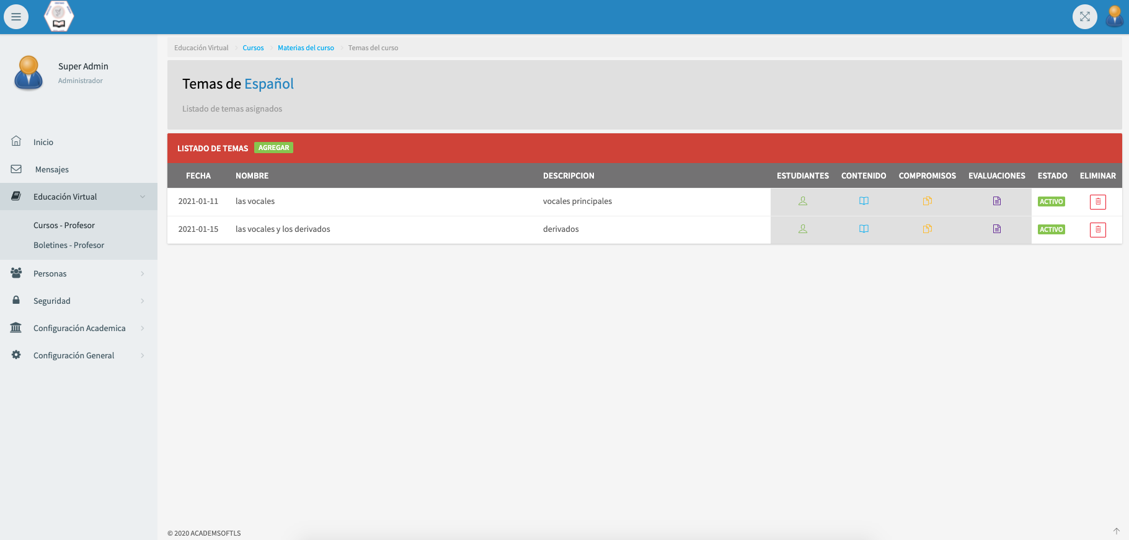Open content book icon for 'las vocales'
Image resolution: width=1129 pixels, height=540 pixels.
(864, 201)
